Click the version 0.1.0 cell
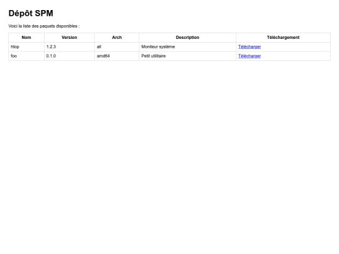339x254 pixels. point(70,56)
